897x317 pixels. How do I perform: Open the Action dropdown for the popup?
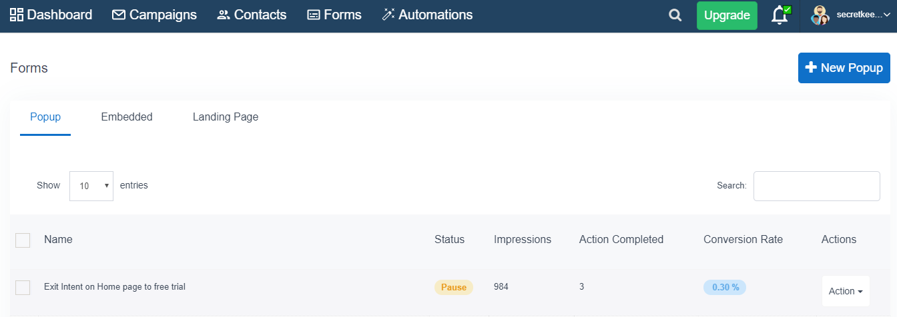846,291
